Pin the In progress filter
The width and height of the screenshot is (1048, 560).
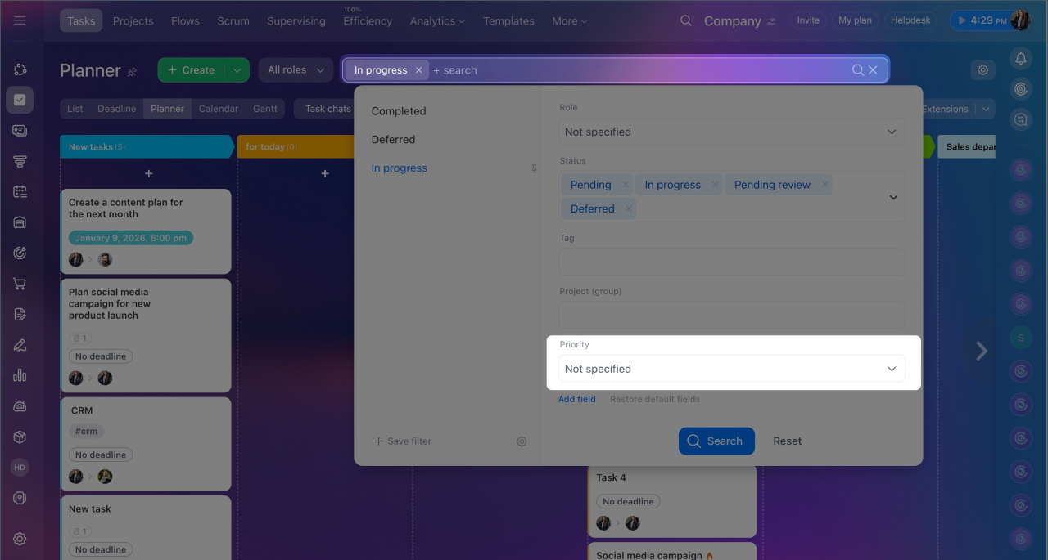coord(534,168)
